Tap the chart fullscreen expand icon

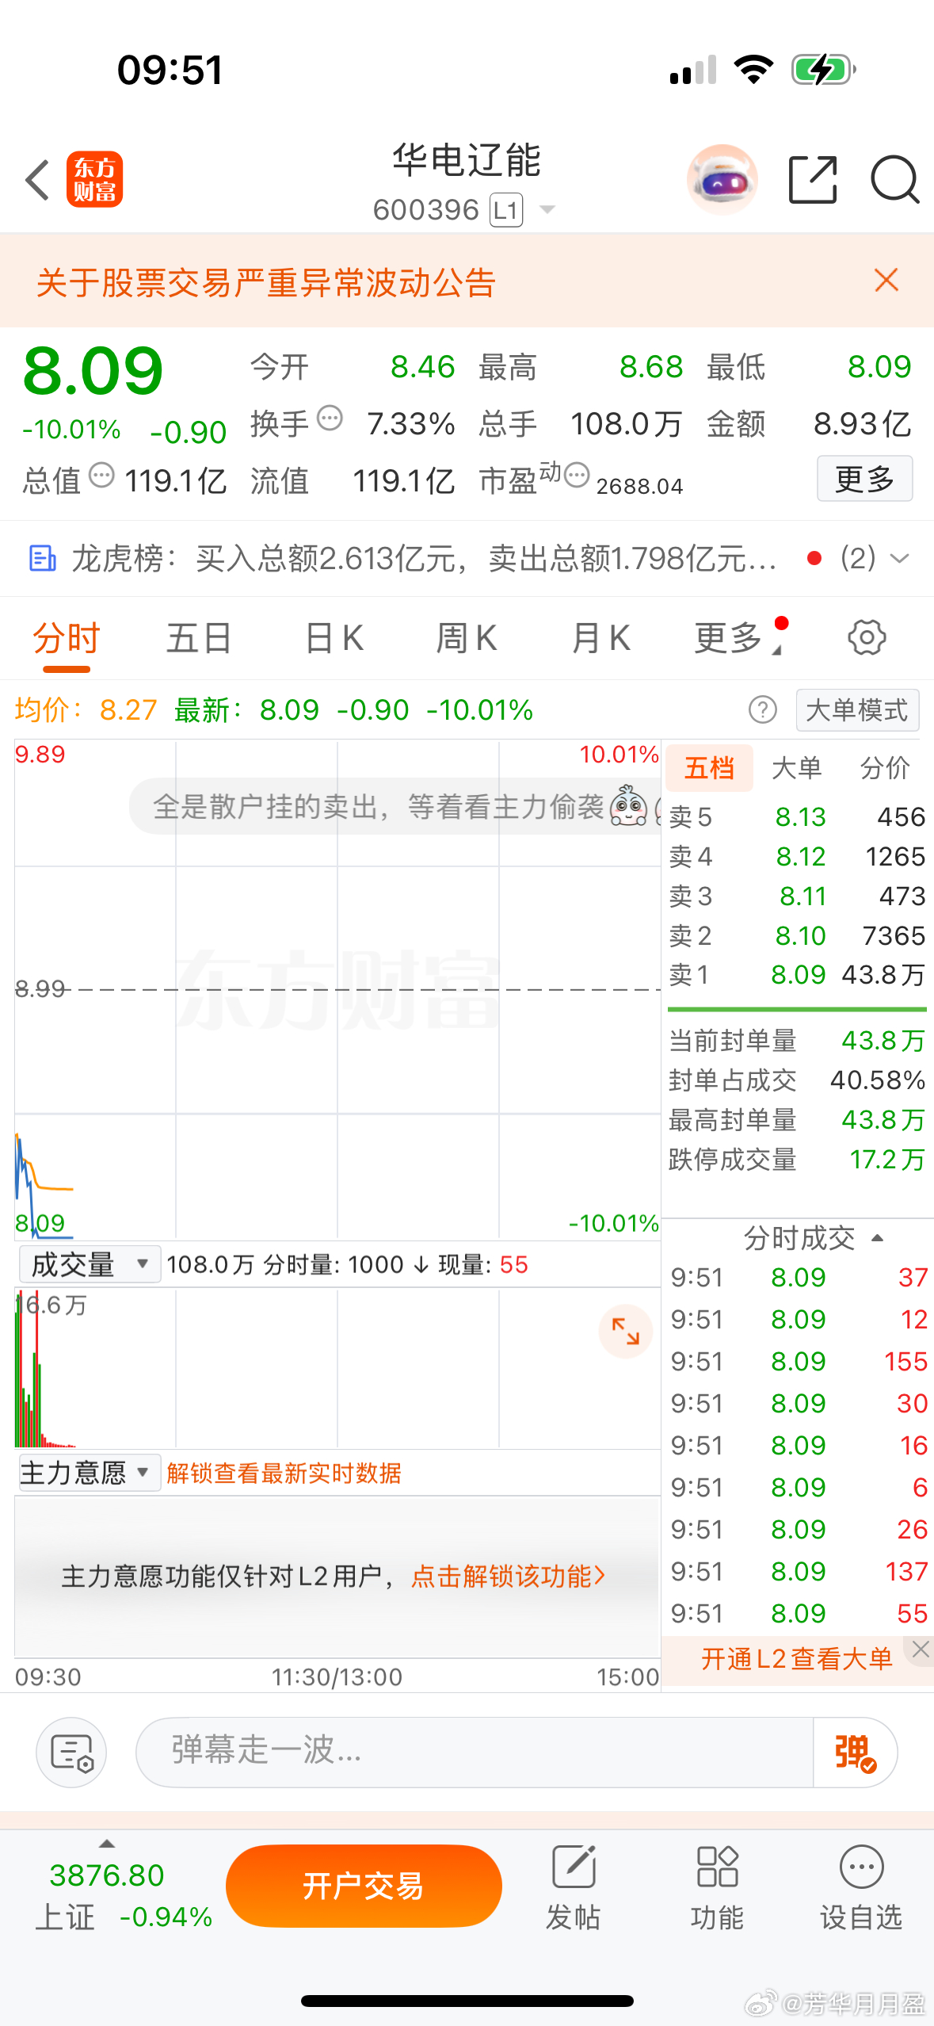pyautogui.click(x=625, y=1331)
